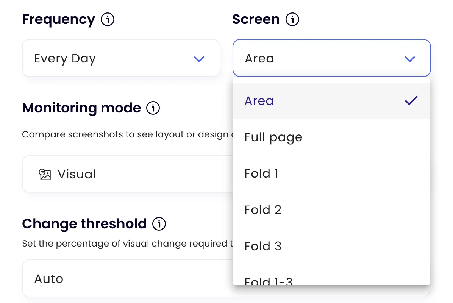Select the Fold 3 option

click(331, 247)
